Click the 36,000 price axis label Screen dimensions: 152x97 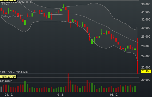coord(146,4)
